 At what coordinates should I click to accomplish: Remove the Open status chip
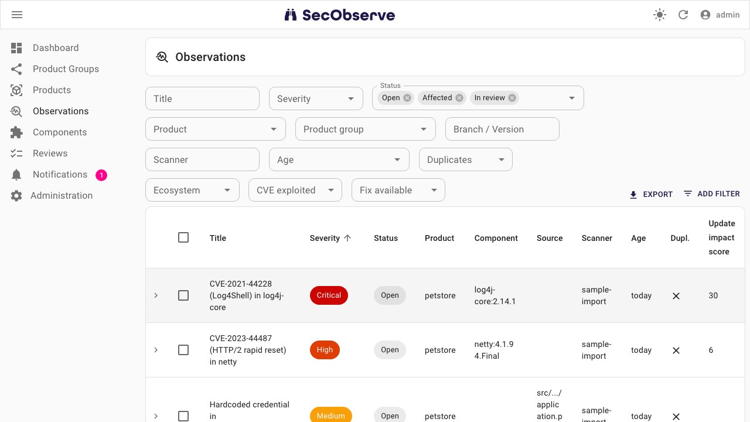[407, 98]
